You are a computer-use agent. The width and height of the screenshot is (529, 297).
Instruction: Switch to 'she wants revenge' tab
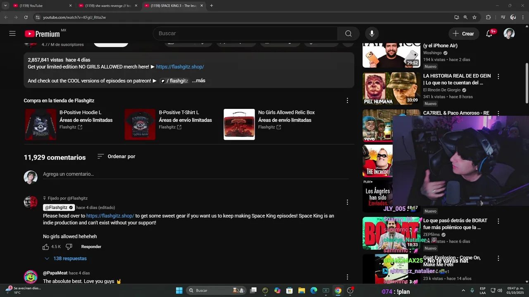pyautogui.click(x=107, y=6)
